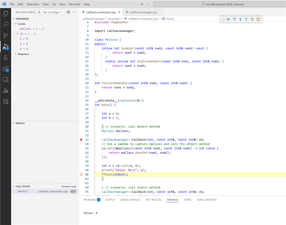Open the debug configuration dropdown
This screenshot has height=225, width=286.
53,12
